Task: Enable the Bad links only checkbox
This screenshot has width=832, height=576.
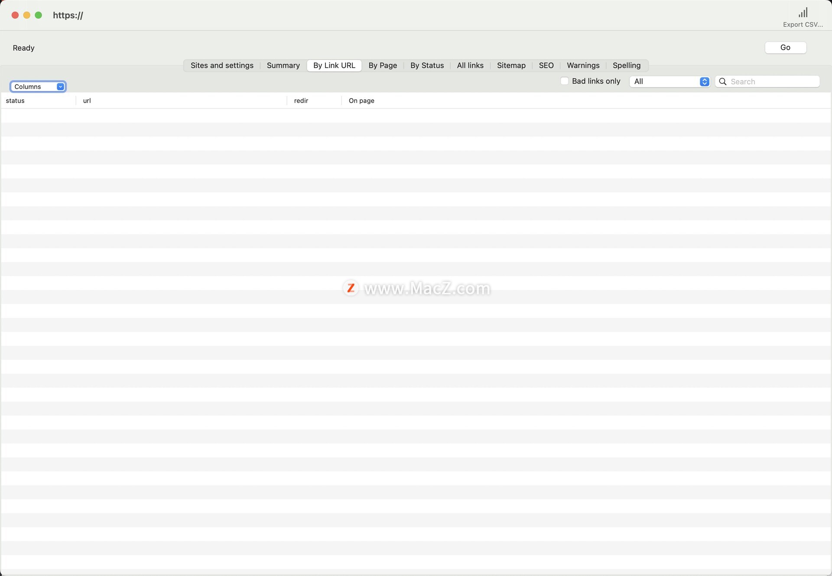Action: click(564, 81)
